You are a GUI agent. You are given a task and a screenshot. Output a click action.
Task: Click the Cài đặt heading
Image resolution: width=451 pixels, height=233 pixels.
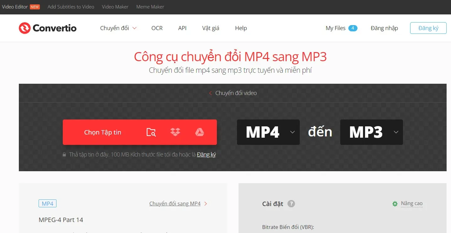coord(273,204)
